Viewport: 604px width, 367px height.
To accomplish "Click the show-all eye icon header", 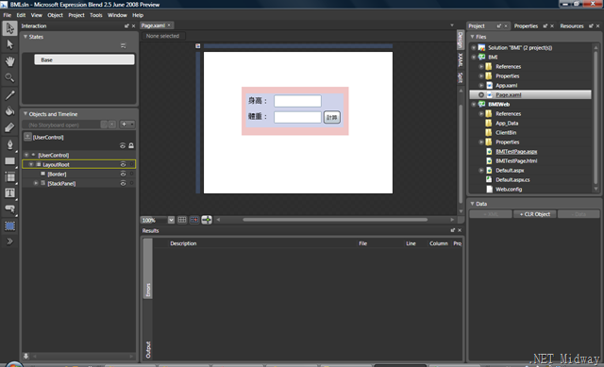I will pos(123,145).
